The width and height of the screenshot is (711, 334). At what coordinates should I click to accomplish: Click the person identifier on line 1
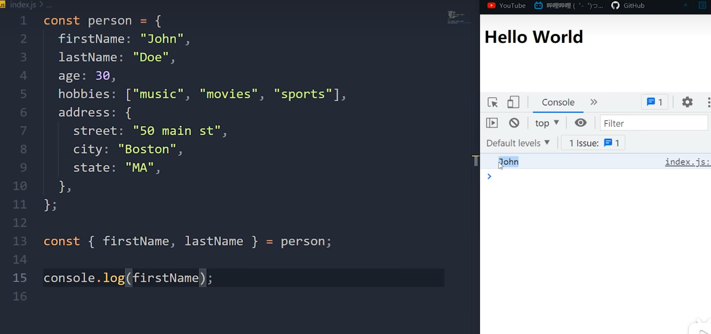(110, 21)
